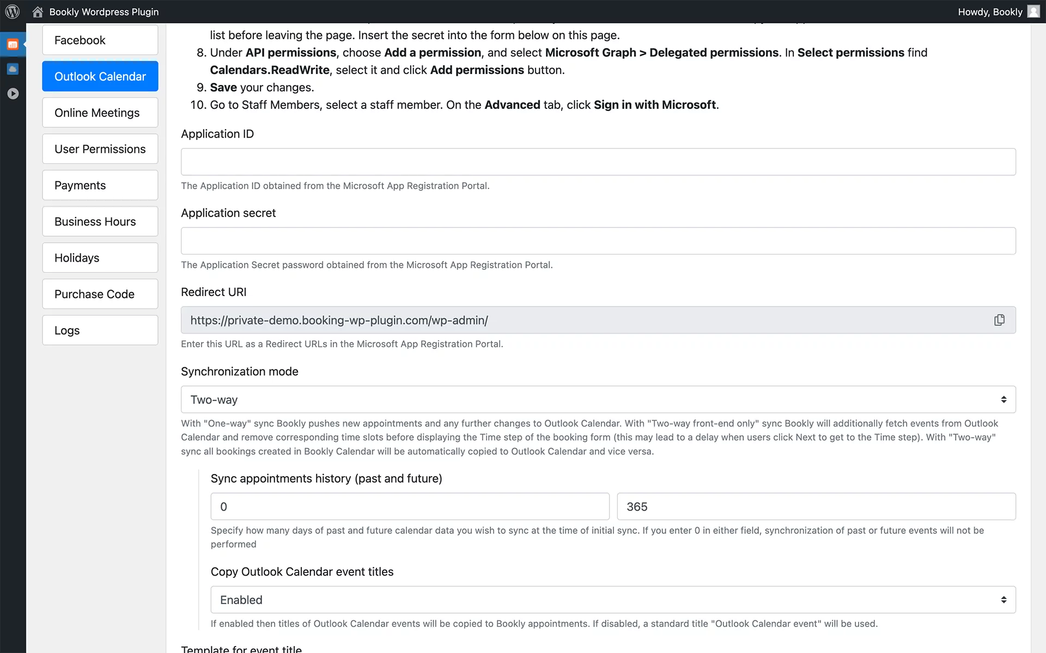This screenshot has width=1046, height=653.
Task: Copy the Redirect URI with clipboard icon
Action: [x=999, y=320]
